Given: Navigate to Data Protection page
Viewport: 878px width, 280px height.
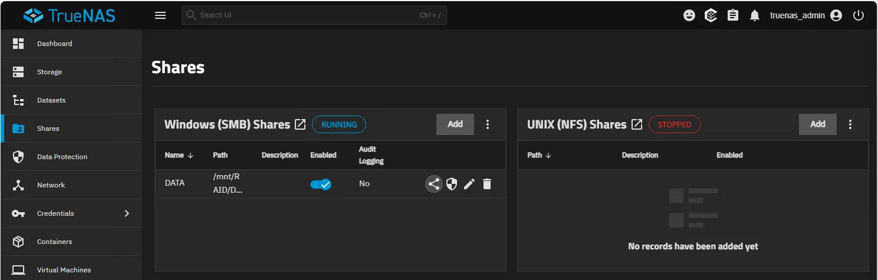Looking at the screenshot, I should 62,157.
